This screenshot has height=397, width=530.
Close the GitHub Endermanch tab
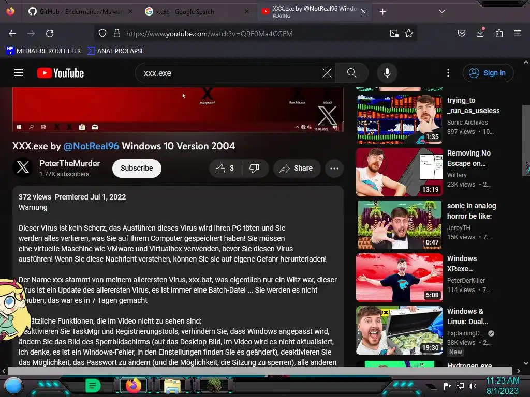130,11
